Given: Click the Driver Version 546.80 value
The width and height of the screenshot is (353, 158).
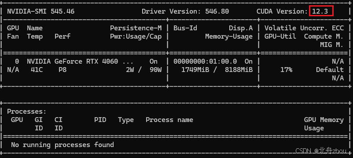Looking at the screenshot, I should [x=217, y=11].
